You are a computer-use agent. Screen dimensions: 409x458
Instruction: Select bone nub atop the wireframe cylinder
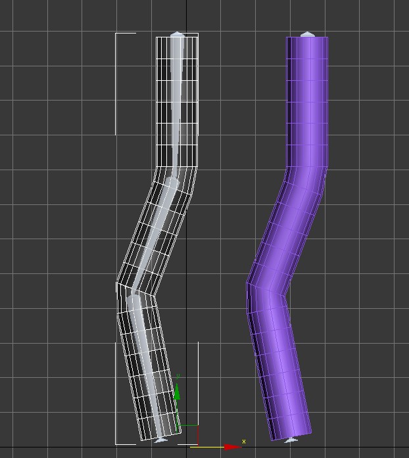(x=178, y=34)
